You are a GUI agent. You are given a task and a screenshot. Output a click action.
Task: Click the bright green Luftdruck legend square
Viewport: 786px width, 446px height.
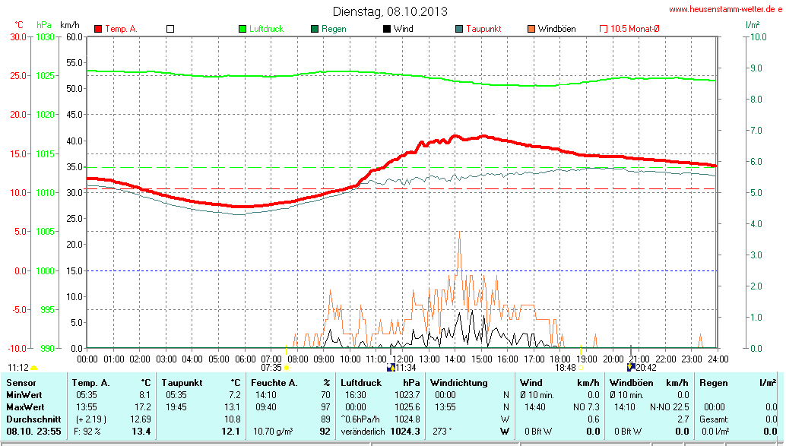pos(243,29)
